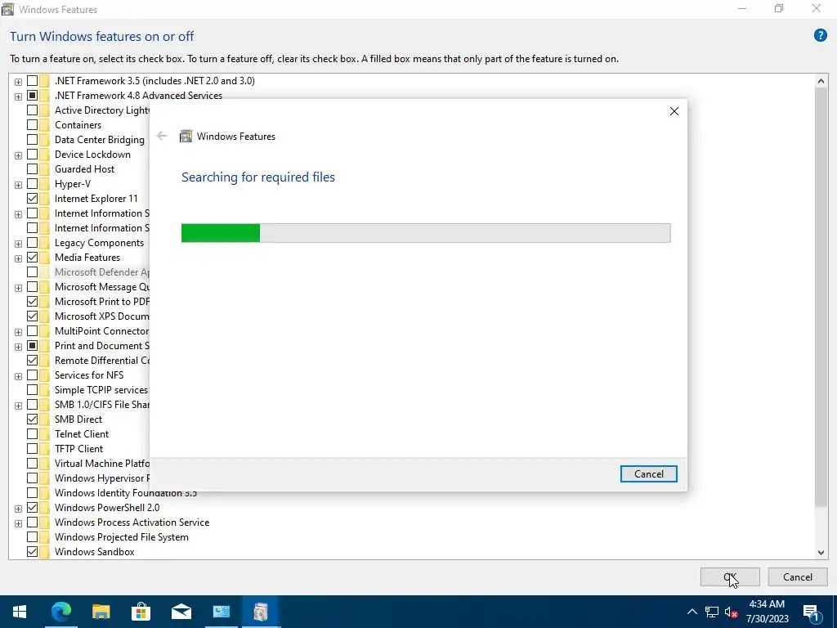The height and width of the screenshot is (628, 837).
Task: Expand .NET Framework 4.8 Advanced Services node
Action: (18, 96)
